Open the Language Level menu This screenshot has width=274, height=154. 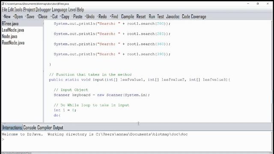(x=64, y=9)
